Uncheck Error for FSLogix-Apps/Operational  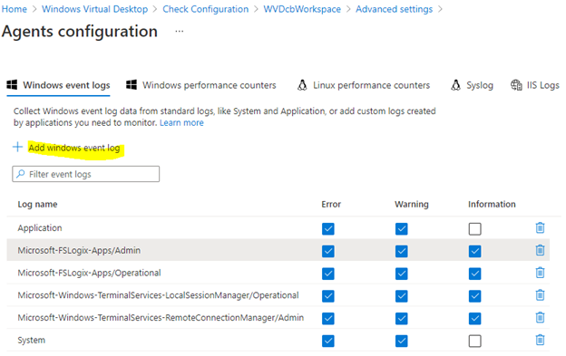[x=328, y=274]
